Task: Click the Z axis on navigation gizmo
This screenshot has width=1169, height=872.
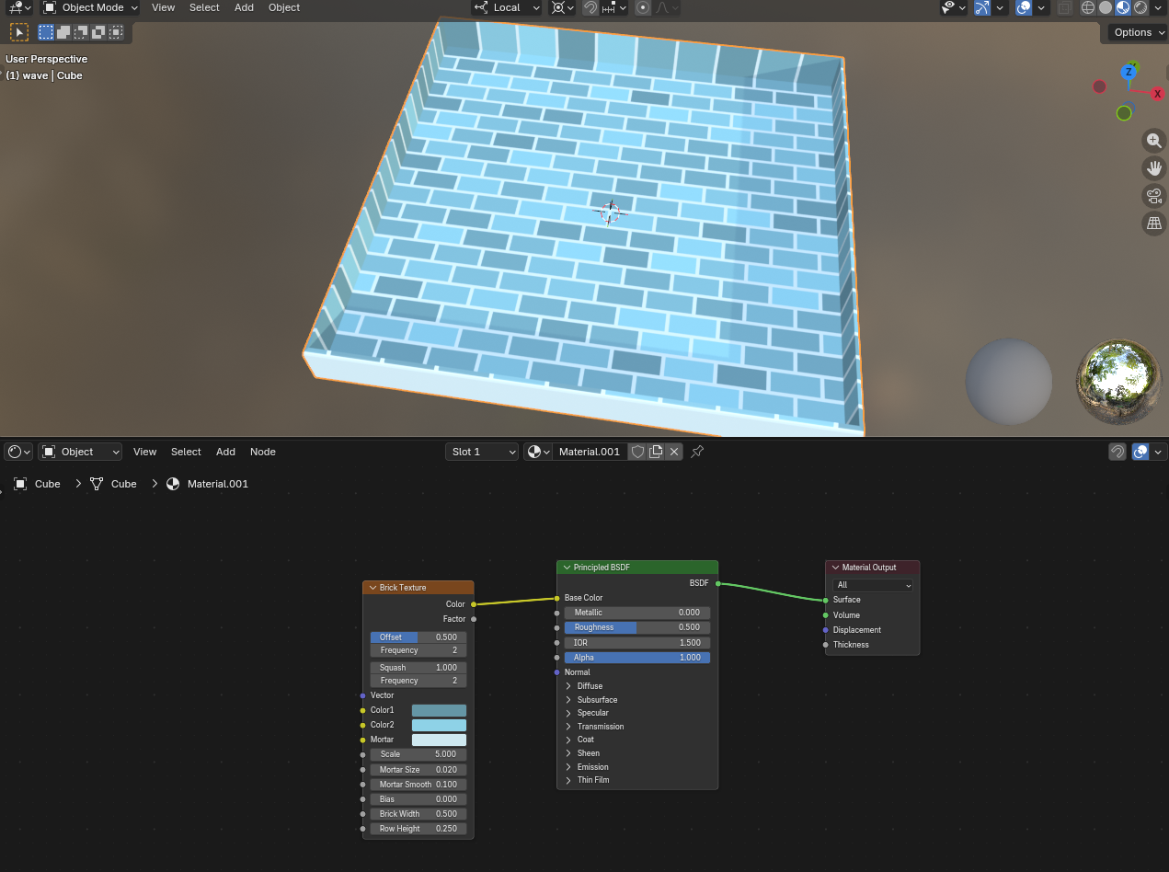Action: [x=1129, y=71]
